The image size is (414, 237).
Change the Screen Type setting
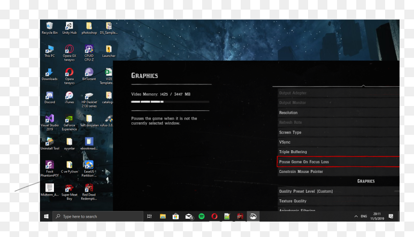[x=338, y=132]
